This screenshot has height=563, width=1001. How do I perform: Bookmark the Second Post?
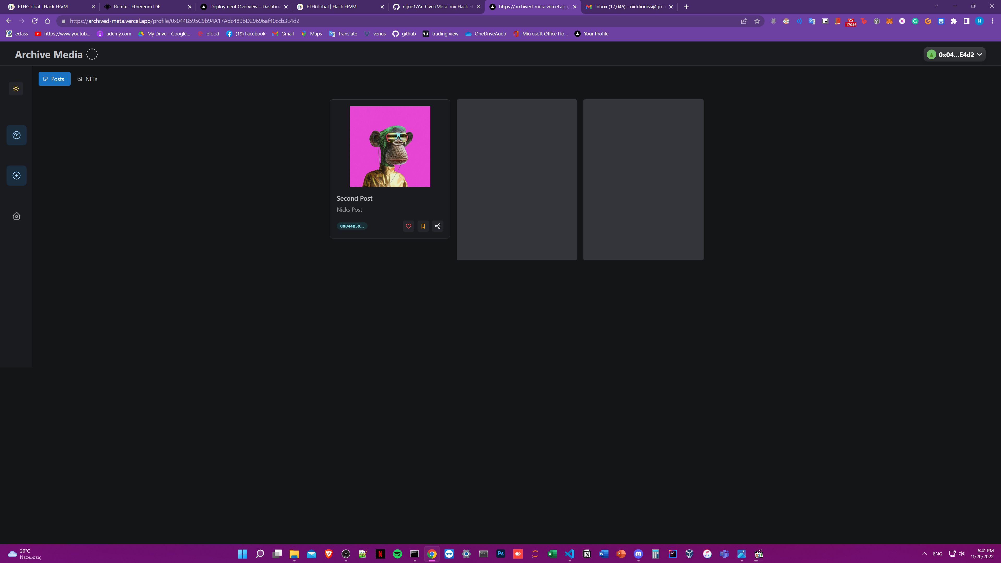tap(423, 226)
